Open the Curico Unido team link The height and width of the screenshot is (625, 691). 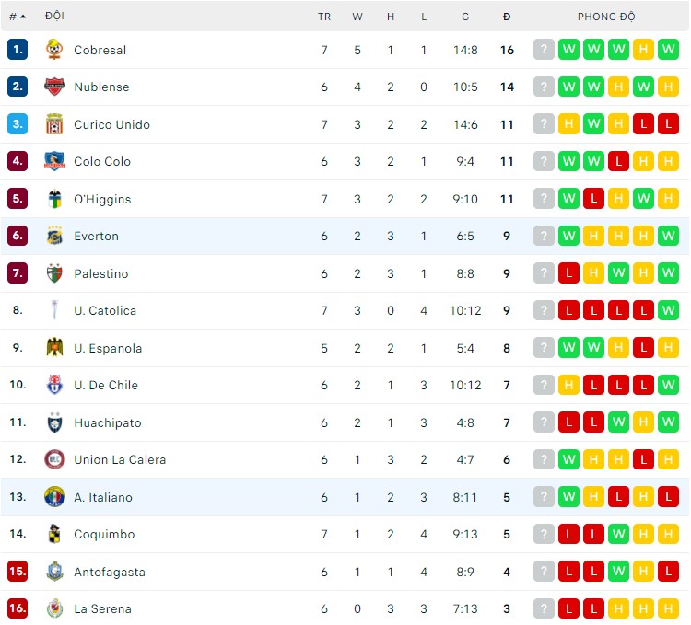tap(111, 124)
